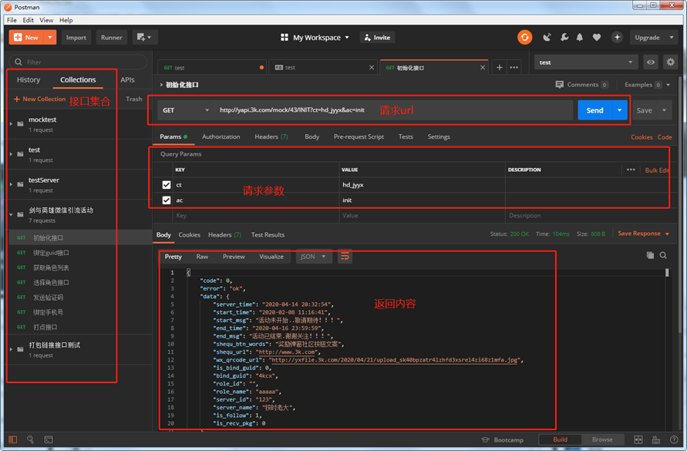Image resolution: width=687 pixels, height=451 pixels.
Task: Open the Test Results response tab
Action: click(x=268, y=235)
